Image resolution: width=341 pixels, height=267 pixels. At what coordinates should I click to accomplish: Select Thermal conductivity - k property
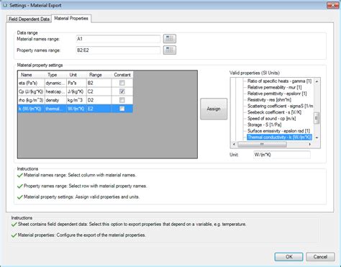pos(280,137)
